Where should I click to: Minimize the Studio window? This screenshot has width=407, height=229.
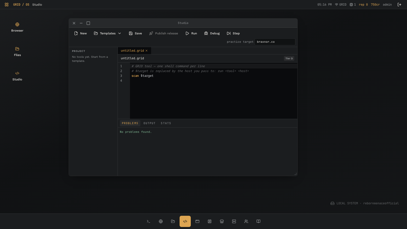[x=81, y=23]
